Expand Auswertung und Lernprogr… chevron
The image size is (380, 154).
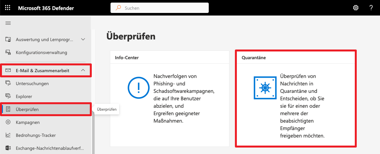tap(83, 39)
